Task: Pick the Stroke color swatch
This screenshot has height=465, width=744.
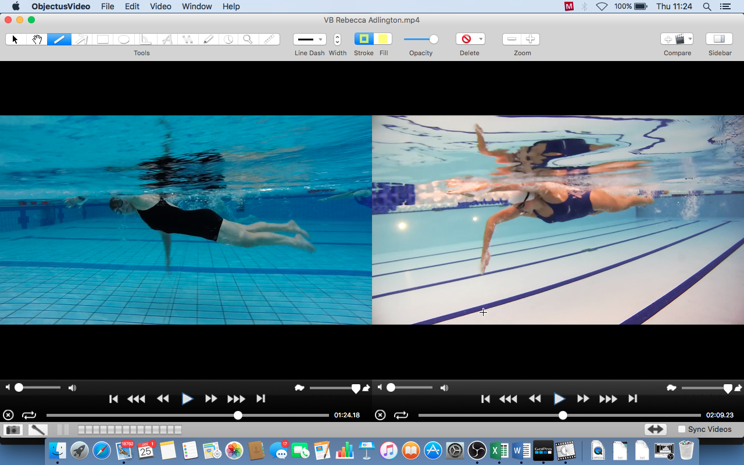Action: tap(364, 39)
